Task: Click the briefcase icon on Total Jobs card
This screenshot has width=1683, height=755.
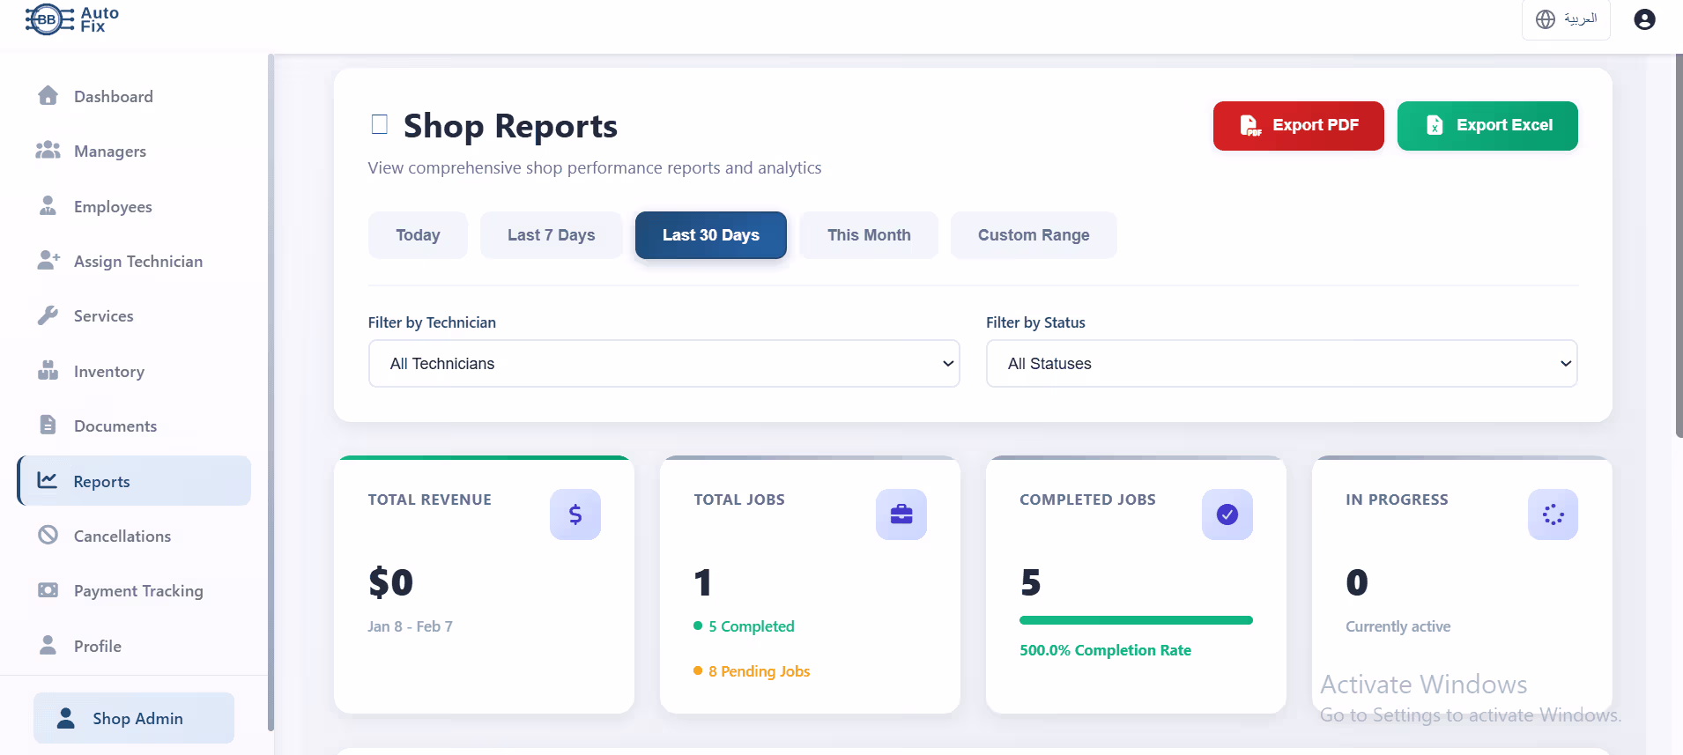Action: click(901, 514)
